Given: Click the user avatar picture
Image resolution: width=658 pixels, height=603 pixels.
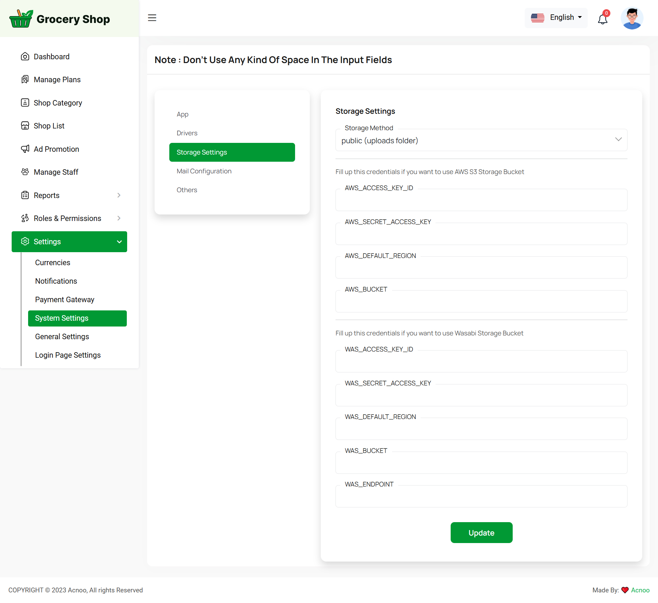Looking at the screenshot, I should click(x=632, y=18).
